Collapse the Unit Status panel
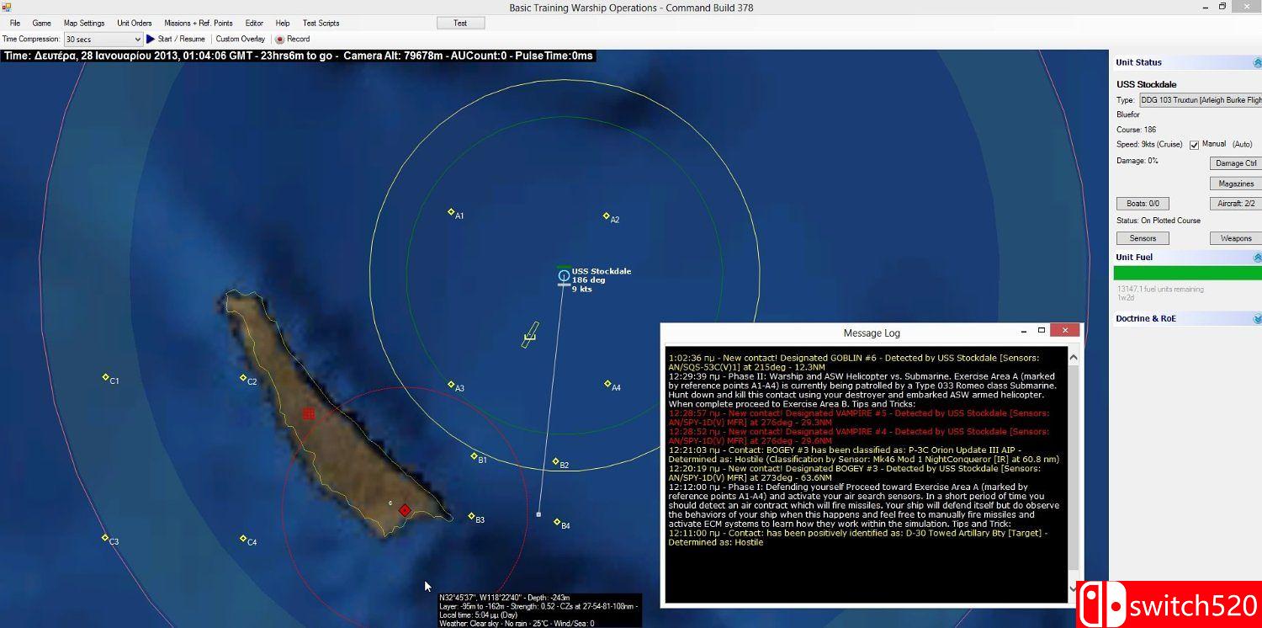 pos(1257,63)
